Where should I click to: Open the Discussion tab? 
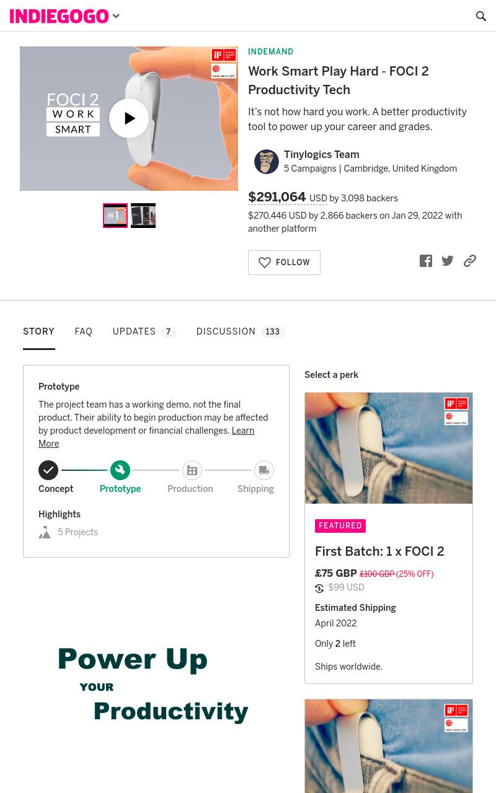pos(241,331)
